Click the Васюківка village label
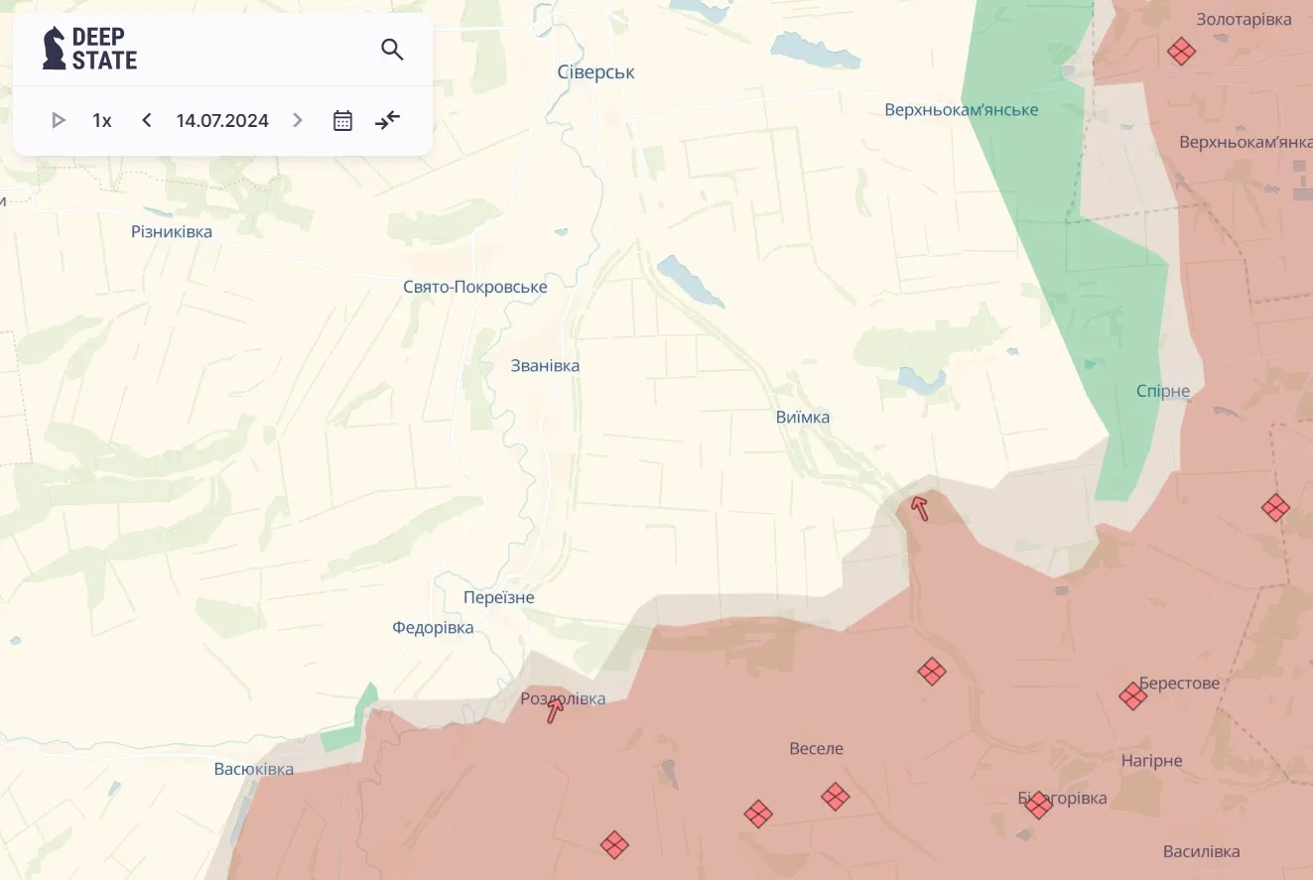This screenshot has width=1313, height=880. tap(253, 769)
